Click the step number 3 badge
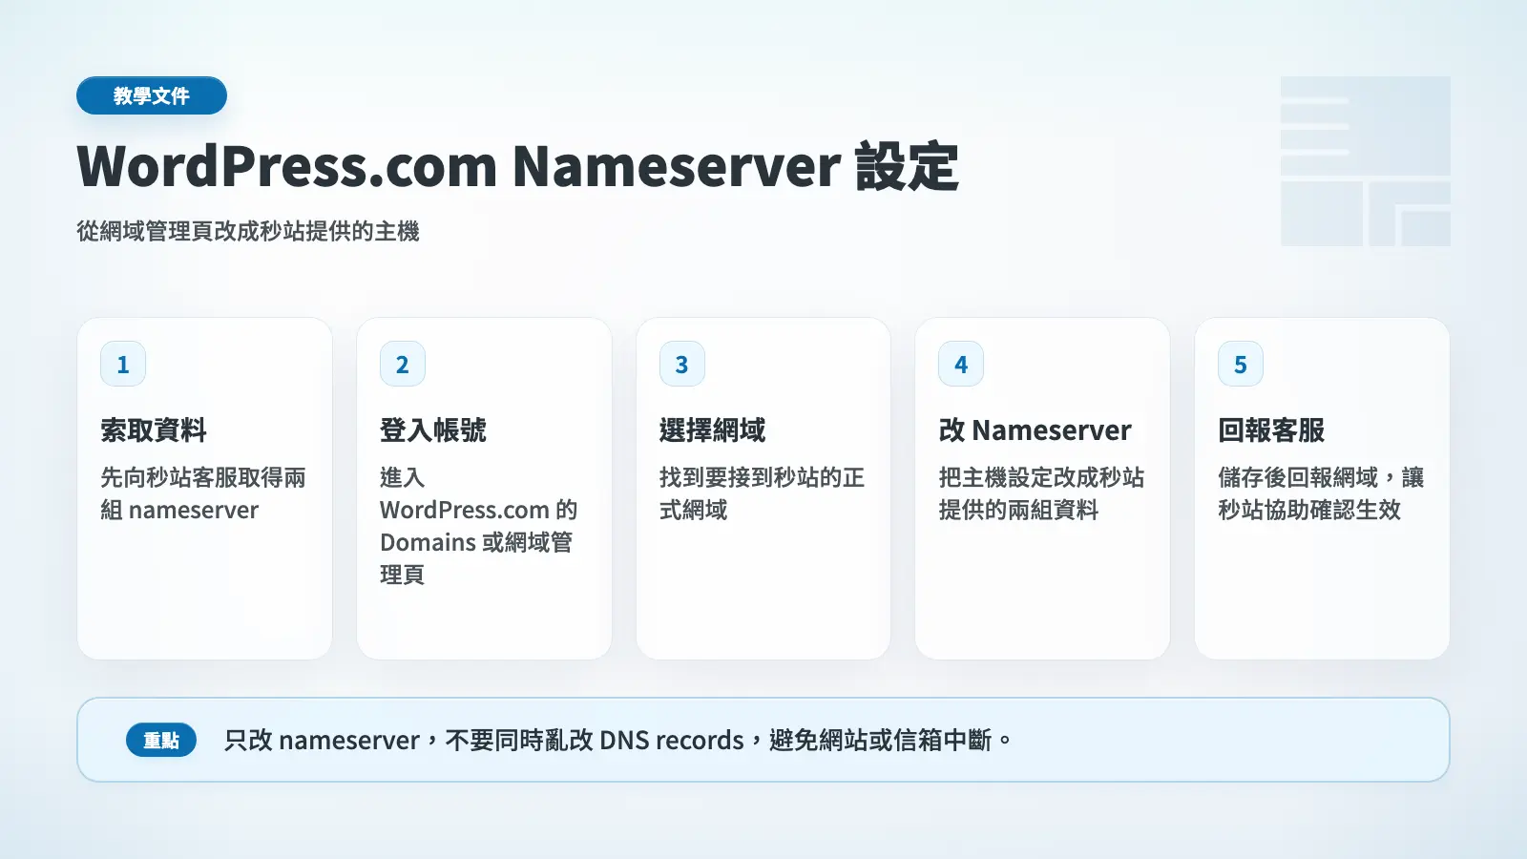The image size is (1527, 859). coord(682,364)
